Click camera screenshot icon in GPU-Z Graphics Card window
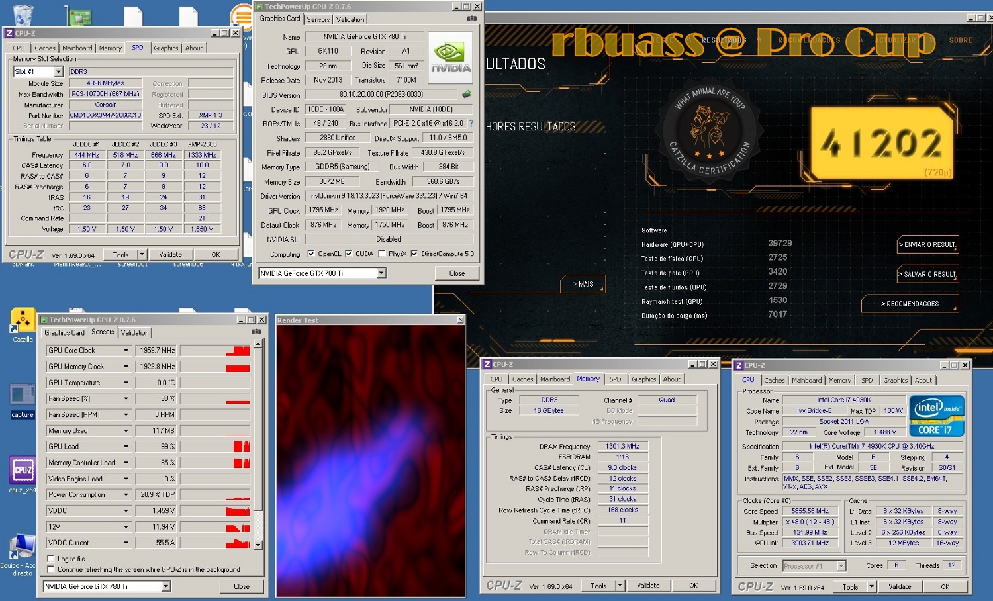 (x=471, y=19)
